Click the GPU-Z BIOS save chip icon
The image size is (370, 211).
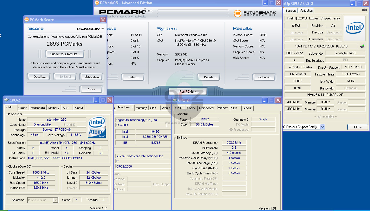click(x=362, y=46)
